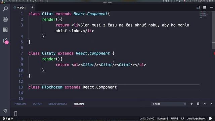Open the editor More Actions ellipsis
This screenshot has height=121, width=215.
tap(211, 7)
